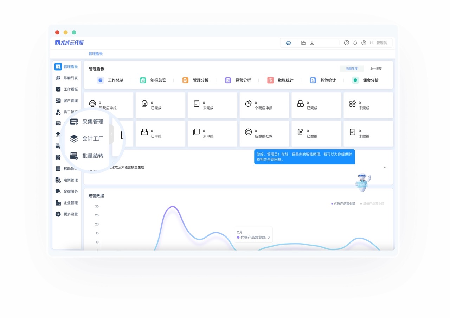Click the 龙成云代账 logo
450x318 pixels.
pyautogui.click(x=70, y=43)
